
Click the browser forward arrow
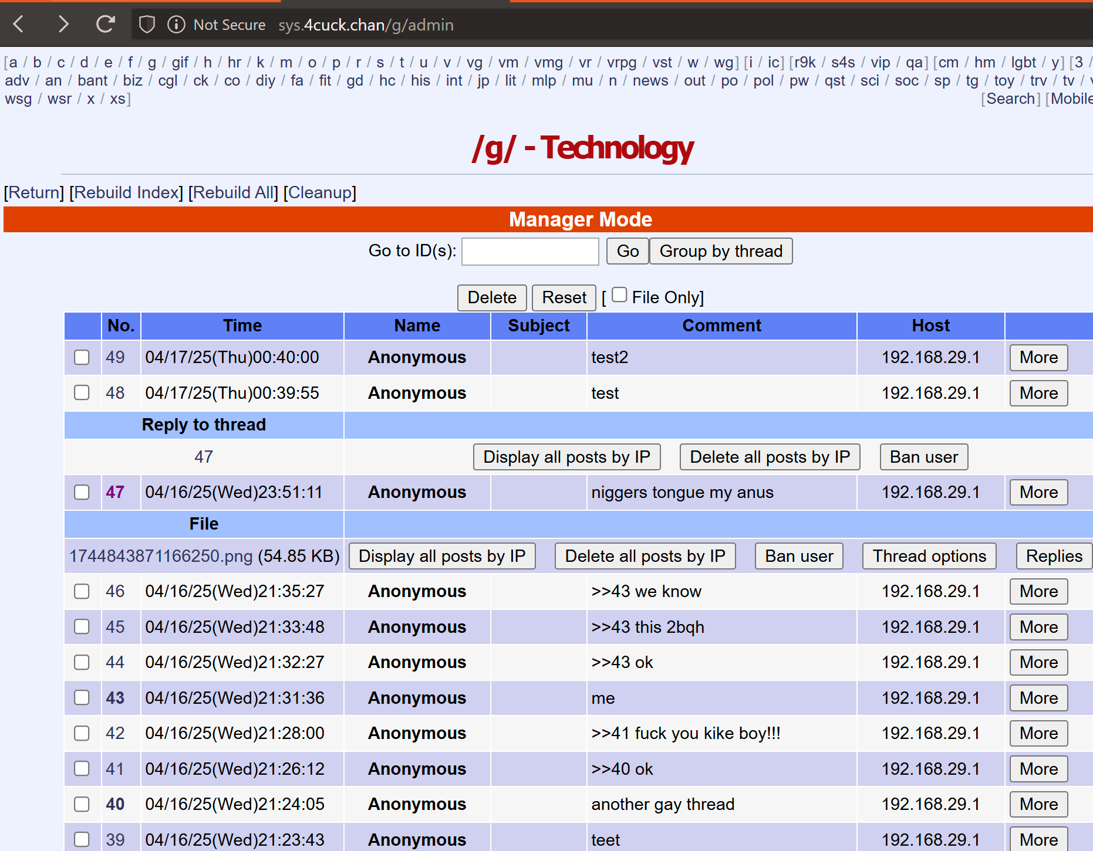pos(63,25)
